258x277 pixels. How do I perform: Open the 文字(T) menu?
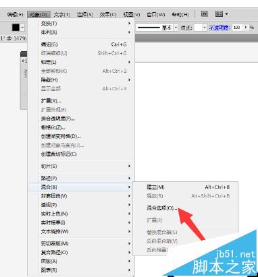62,15
